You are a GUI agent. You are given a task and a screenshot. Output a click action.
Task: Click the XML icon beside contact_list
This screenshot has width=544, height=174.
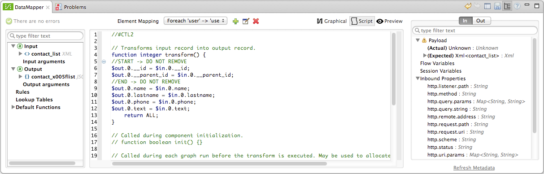pyautogui.click(x=27, y=54)
